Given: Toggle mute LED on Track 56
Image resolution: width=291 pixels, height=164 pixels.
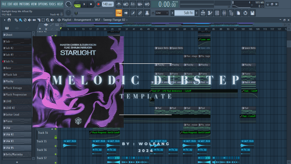Looking at the screenshot, I should click(56, 154).
